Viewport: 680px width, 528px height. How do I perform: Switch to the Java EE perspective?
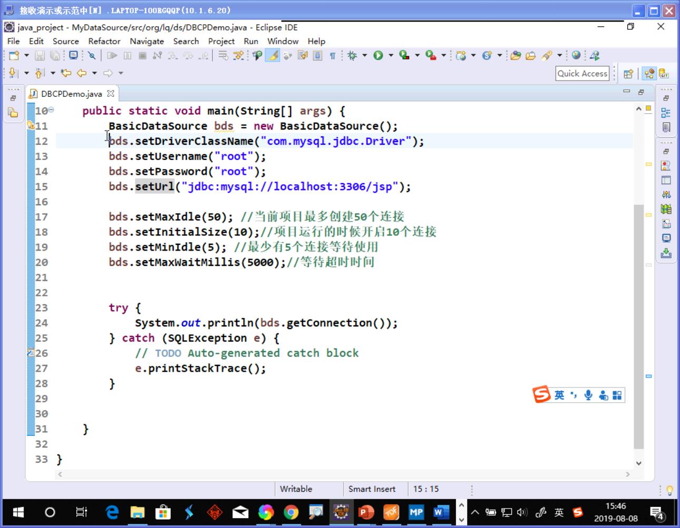[x=649, y=74]
